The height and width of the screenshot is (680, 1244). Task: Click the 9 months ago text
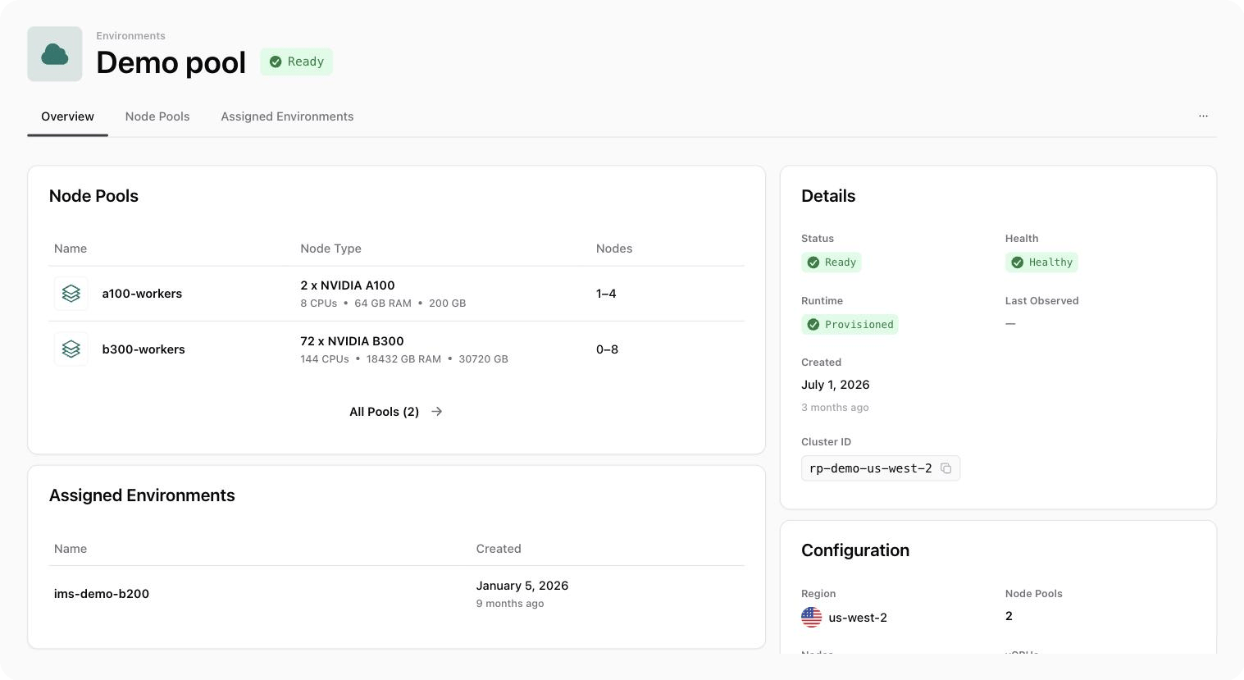[x=510, y=604]
